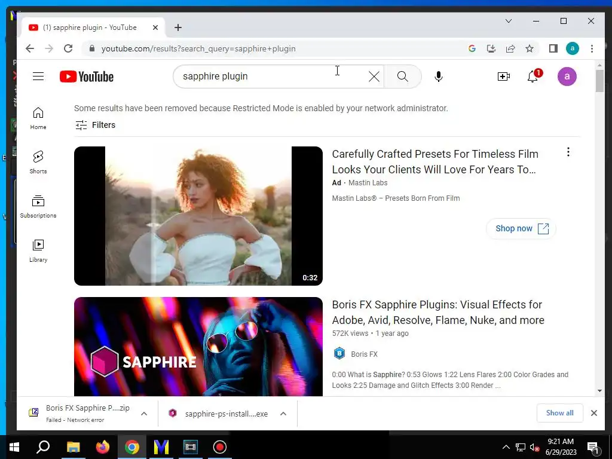Open the YouTube hamburger guide menu

click(38, 76)
